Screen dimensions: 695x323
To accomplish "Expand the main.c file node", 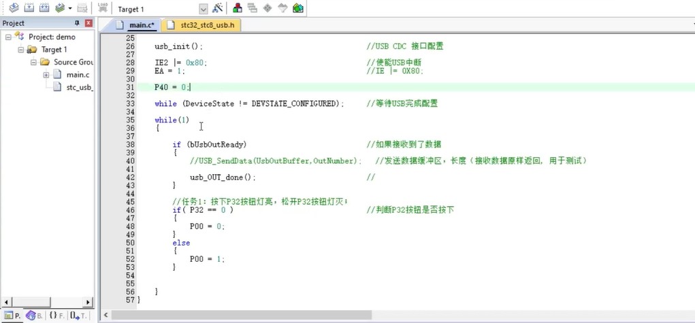I will tap(46, 75).
